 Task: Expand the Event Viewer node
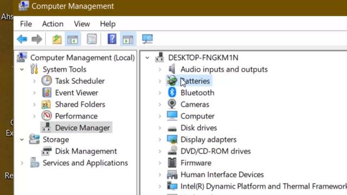pos(34,93)
